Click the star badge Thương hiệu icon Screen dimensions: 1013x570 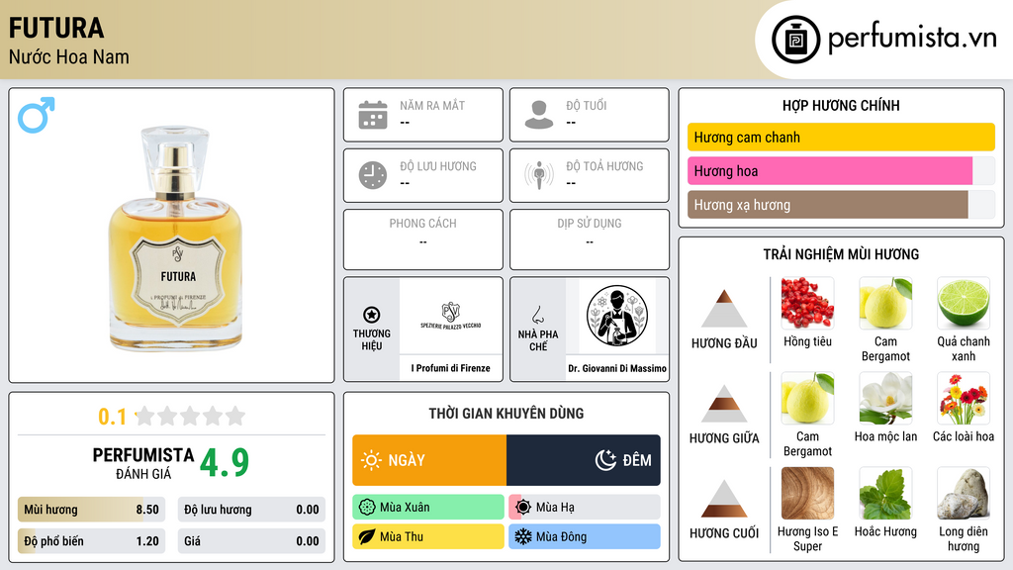(372, 315)
